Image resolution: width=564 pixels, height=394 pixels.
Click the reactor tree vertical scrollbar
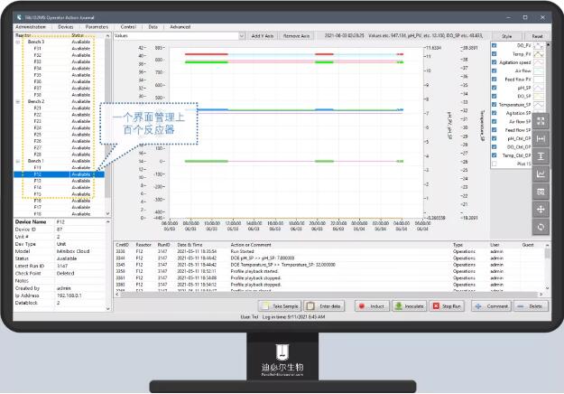(107, 118)
